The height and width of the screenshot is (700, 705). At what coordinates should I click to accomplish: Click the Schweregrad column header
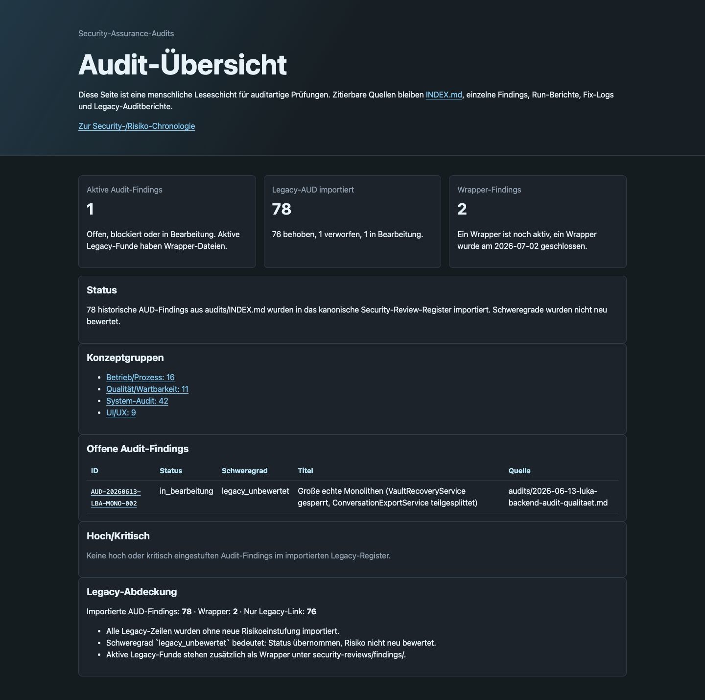tap(245, 471)
